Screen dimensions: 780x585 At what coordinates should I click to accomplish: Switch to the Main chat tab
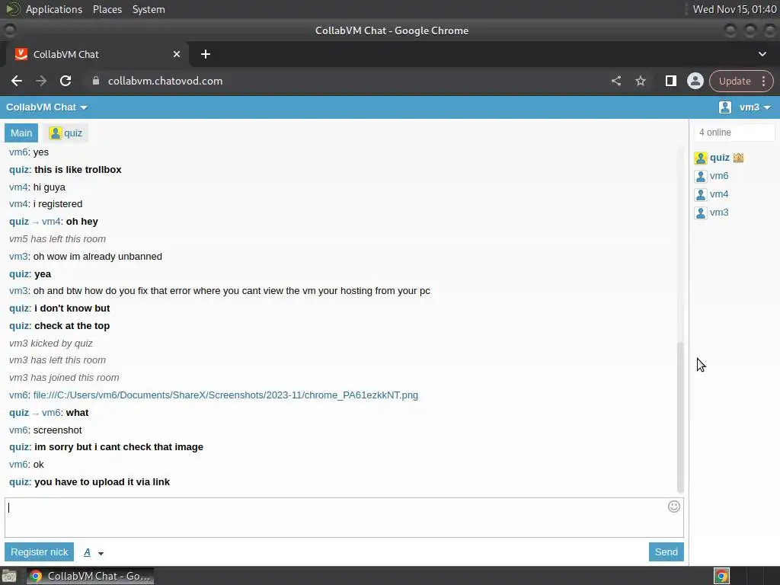coord(21,133)
